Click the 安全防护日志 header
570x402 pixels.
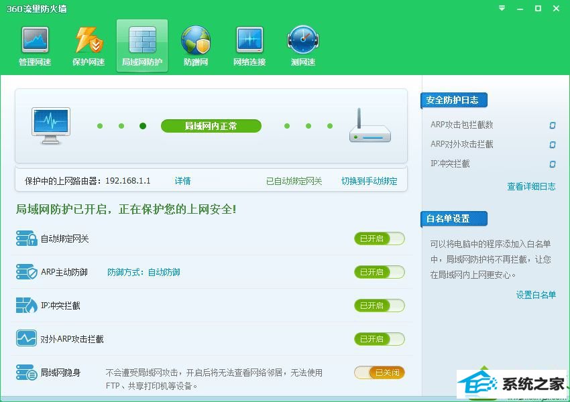click(x=453, y=100)
